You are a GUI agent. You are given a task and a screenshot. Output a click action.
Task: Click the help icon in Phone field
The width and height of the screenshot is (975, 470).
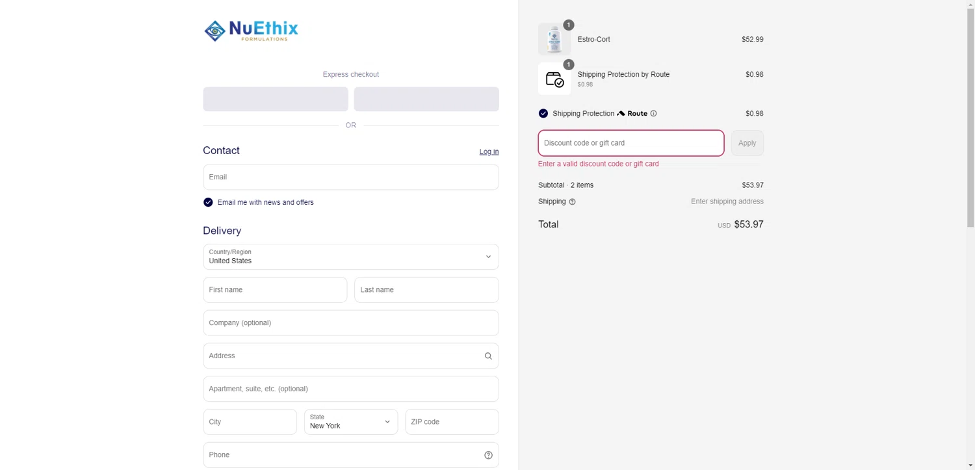[488, 455]
